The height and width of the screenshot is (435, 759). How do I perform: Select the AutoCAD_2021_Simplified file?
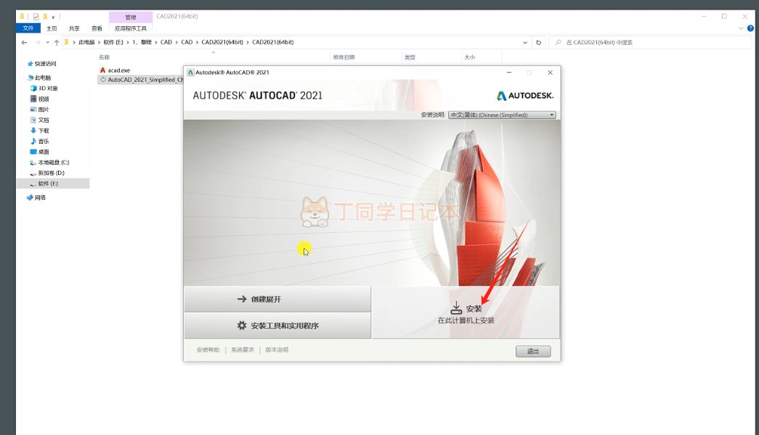coord(145,80)
